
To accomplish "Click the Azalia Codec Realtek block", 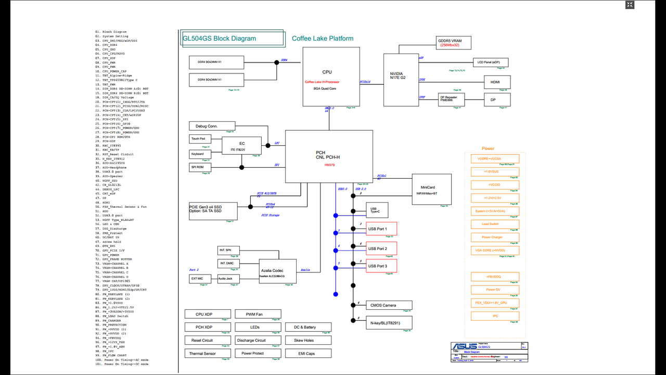I will click(277, 272).
